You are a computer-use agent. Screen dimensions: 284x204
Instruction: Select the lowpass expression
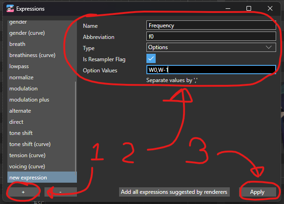(x=42, y=66)
